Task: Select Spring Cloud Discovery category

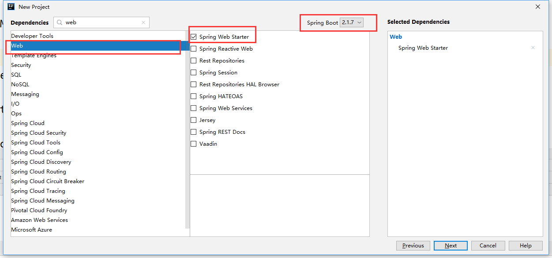Action: point(98,162)
